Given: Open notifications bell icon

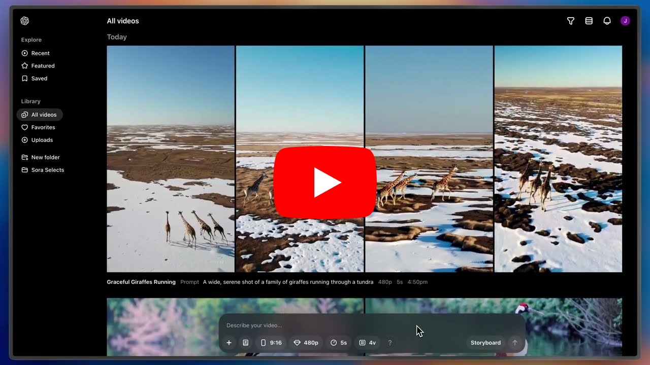Looking at the screenshot, I should [607, 21].
